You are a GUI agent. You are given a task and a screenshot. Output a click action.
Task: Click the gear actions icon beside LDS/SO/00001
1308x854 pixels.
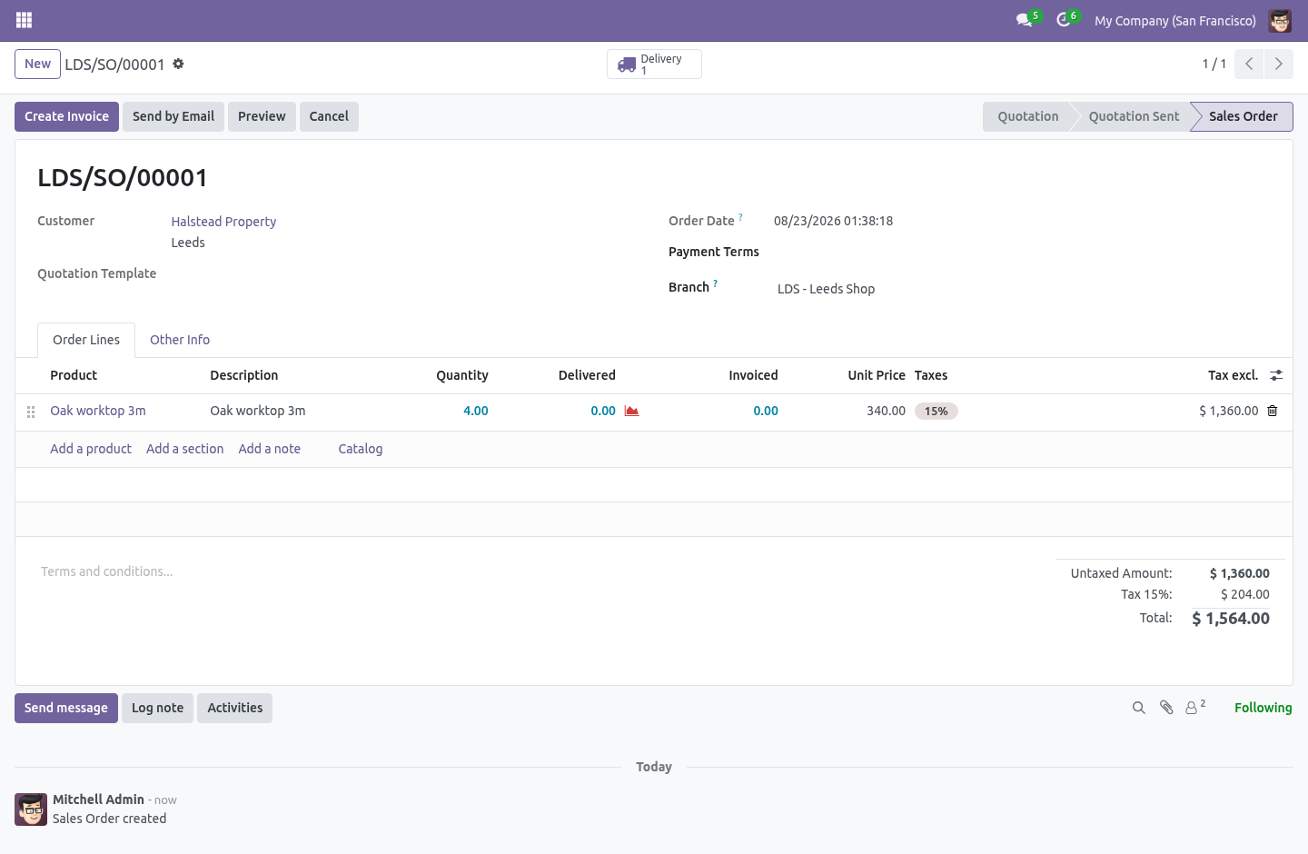[x=178, y=64]
